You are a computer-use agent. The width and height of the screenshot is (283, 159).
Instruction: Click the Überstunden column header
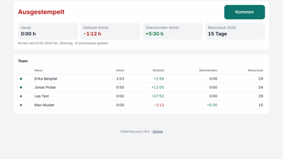click(208, 70)
